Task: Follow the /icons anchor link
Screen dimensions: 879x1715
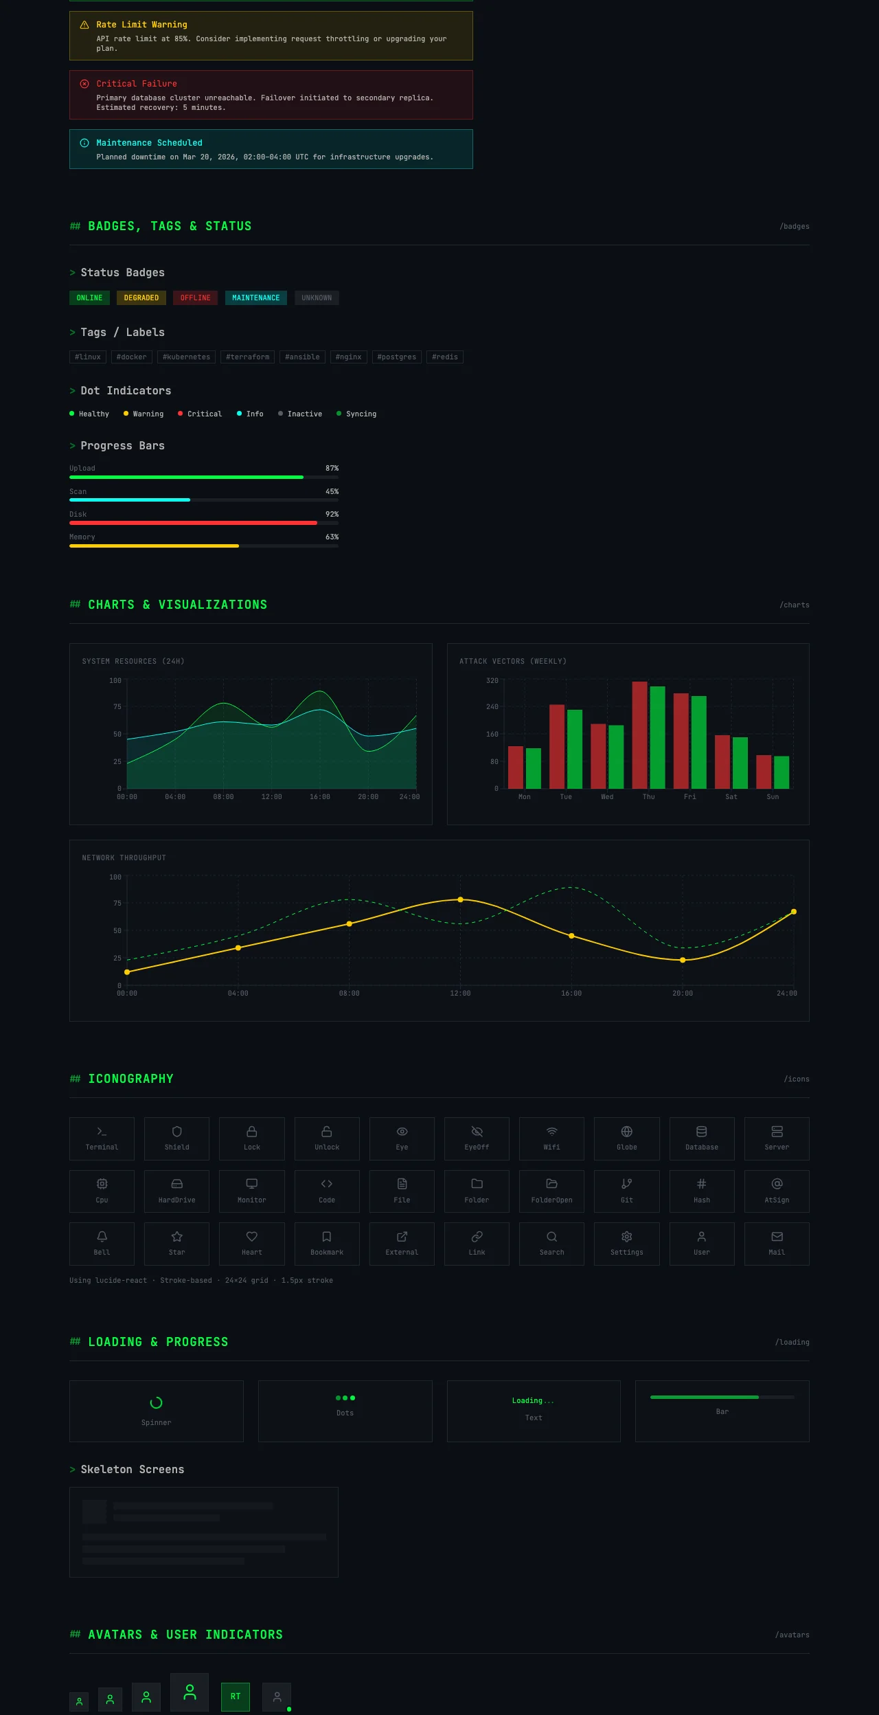Action: coord(797,1079)
